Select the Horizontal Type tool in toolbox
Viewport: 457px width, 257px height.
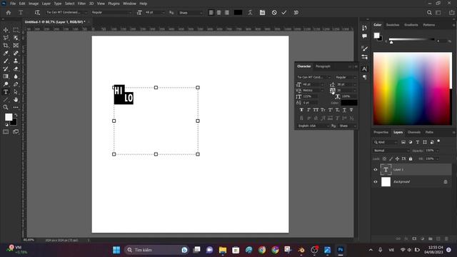[6, 92]
